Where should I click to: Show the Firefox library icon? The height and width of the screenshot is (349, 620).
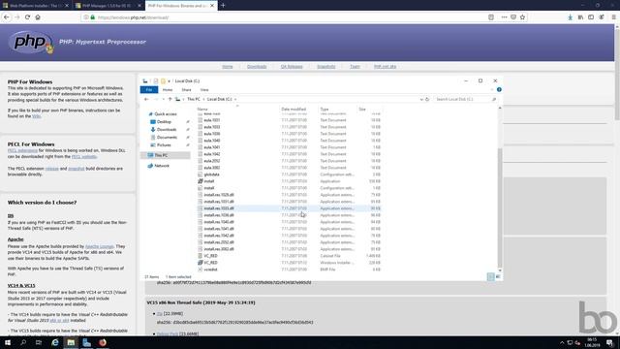click(580, 17)
